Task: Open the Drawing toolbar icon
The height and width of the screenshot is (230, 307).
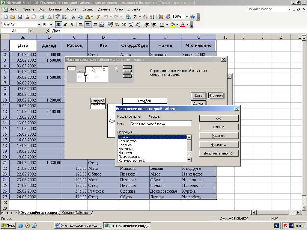Action: (x=168, y=17)
